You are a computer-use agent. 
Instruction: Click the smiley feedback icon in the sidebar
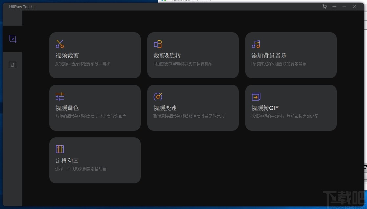click(12, 65)
